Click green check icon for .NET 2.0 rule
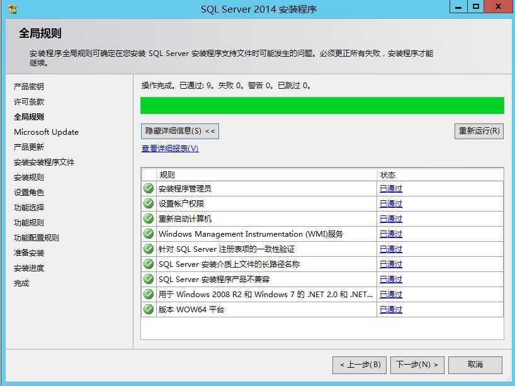 [149, 294]
